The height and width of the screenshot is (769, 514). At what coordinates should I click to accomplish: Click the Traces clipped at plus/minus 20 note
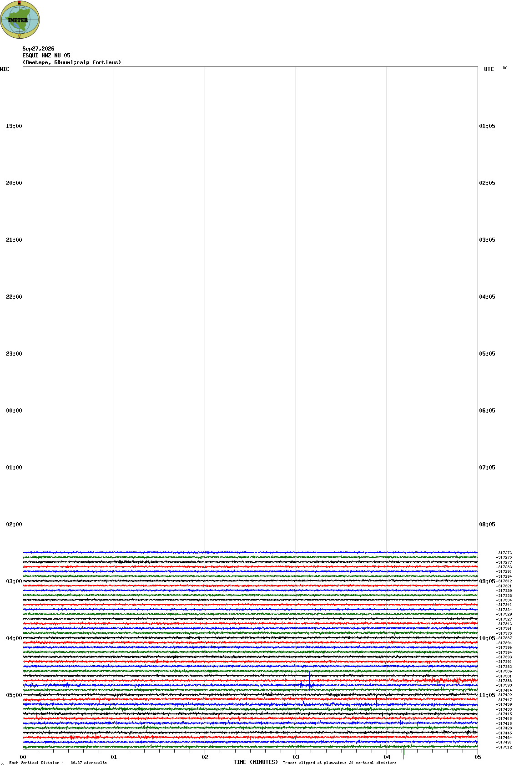point(339,763)
